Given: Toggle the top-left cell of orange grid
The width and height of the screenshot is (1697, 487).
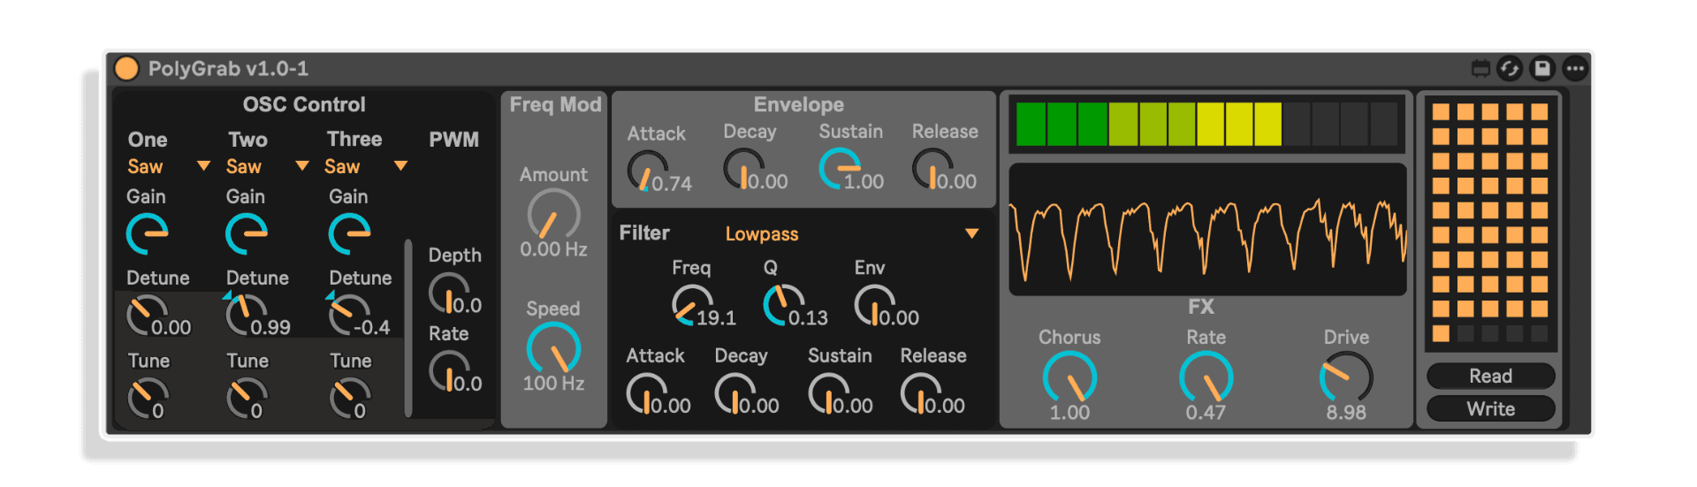Looking at the screenshot, I should 1441,111.
